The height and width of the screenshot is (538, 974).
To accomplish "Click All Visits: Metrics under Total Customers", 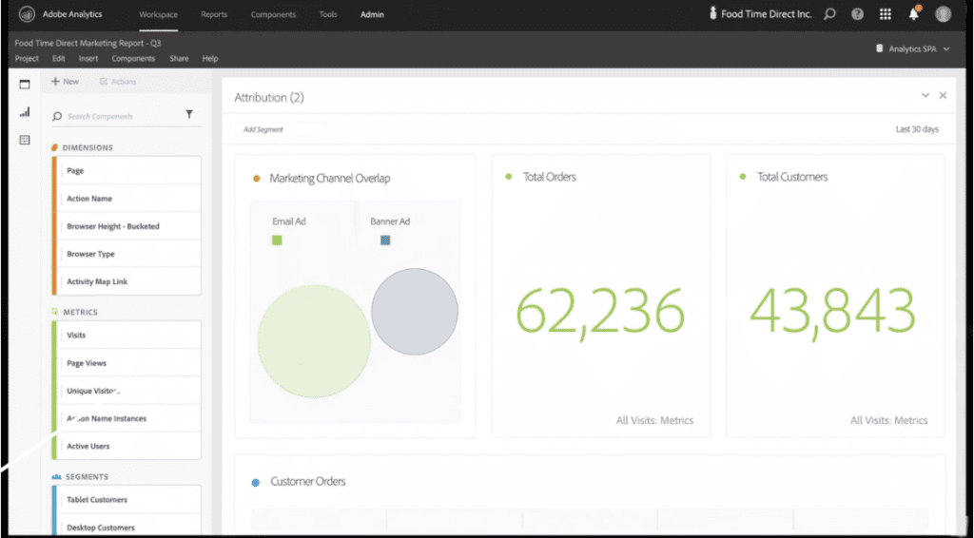I will point(889,420).
